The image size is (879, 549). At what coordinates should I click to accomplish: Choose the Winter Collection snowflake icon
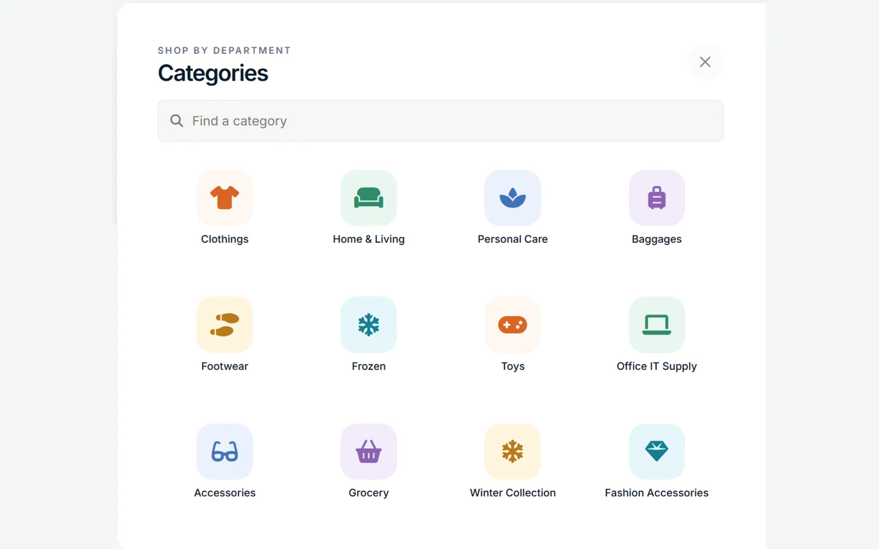point(513,451)
